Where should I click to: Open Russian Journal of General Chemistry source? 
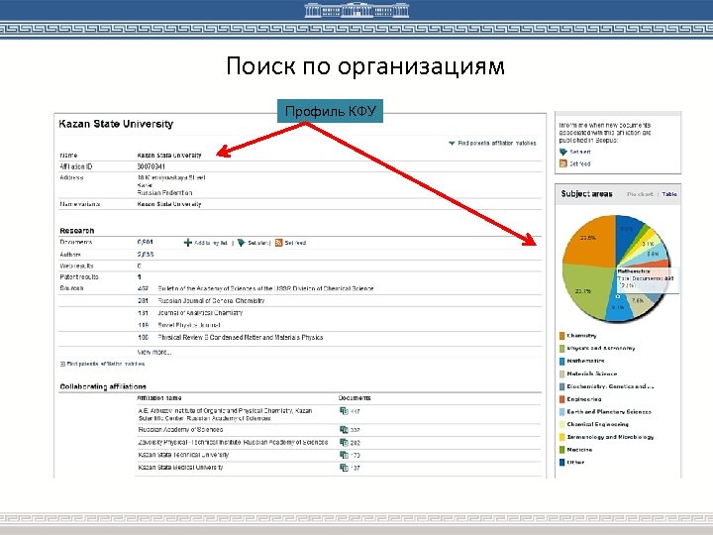(211, 301)
